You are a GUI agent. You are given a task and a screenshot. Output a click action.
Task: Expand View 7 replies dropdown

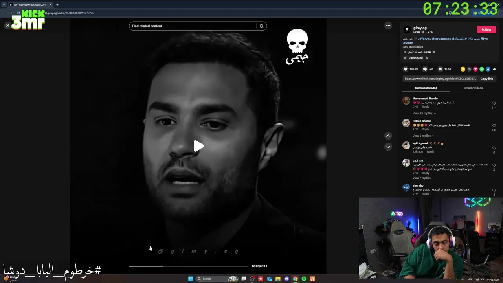point(424,178)
